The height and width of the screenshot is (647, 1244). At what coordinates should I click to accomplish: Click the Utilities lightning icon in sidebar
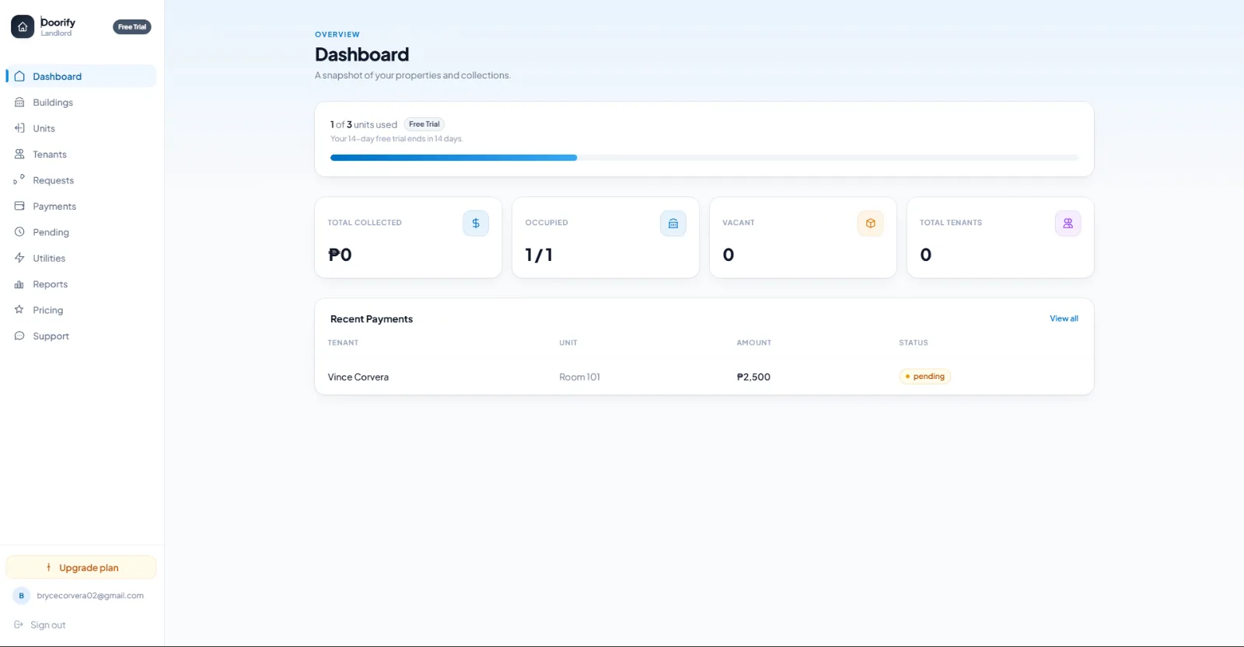pyautogui.click(x=19, y=258)
